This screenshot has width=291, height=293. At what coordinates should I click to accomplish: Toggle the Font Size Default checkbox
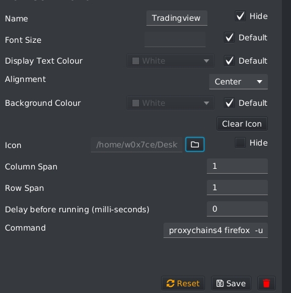[x=229, y=37]
